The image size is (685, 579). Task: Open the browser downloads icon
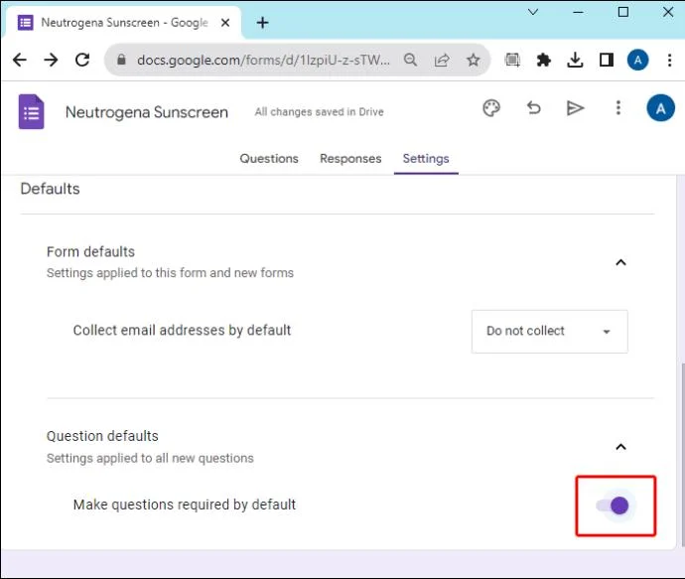[x=575, y=60]
